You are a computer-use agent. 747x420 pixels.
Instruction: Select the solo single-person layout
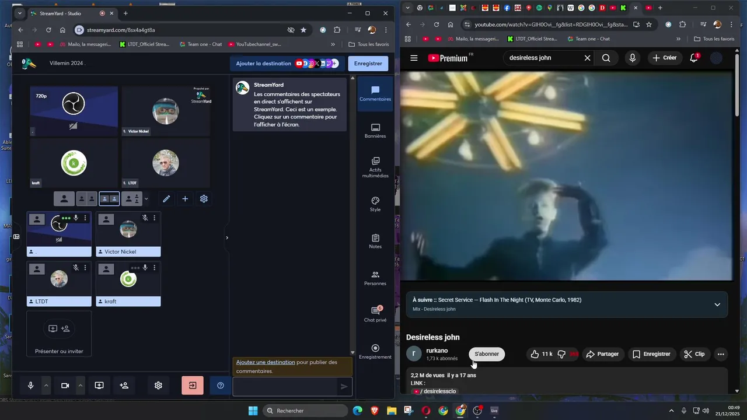coord(64,199)
